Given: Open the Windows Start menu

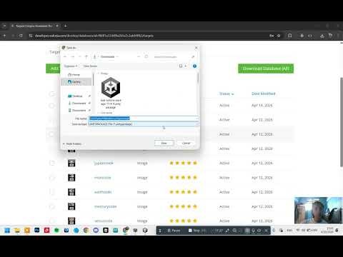Looking at the screenshot, I should (7, 231).
